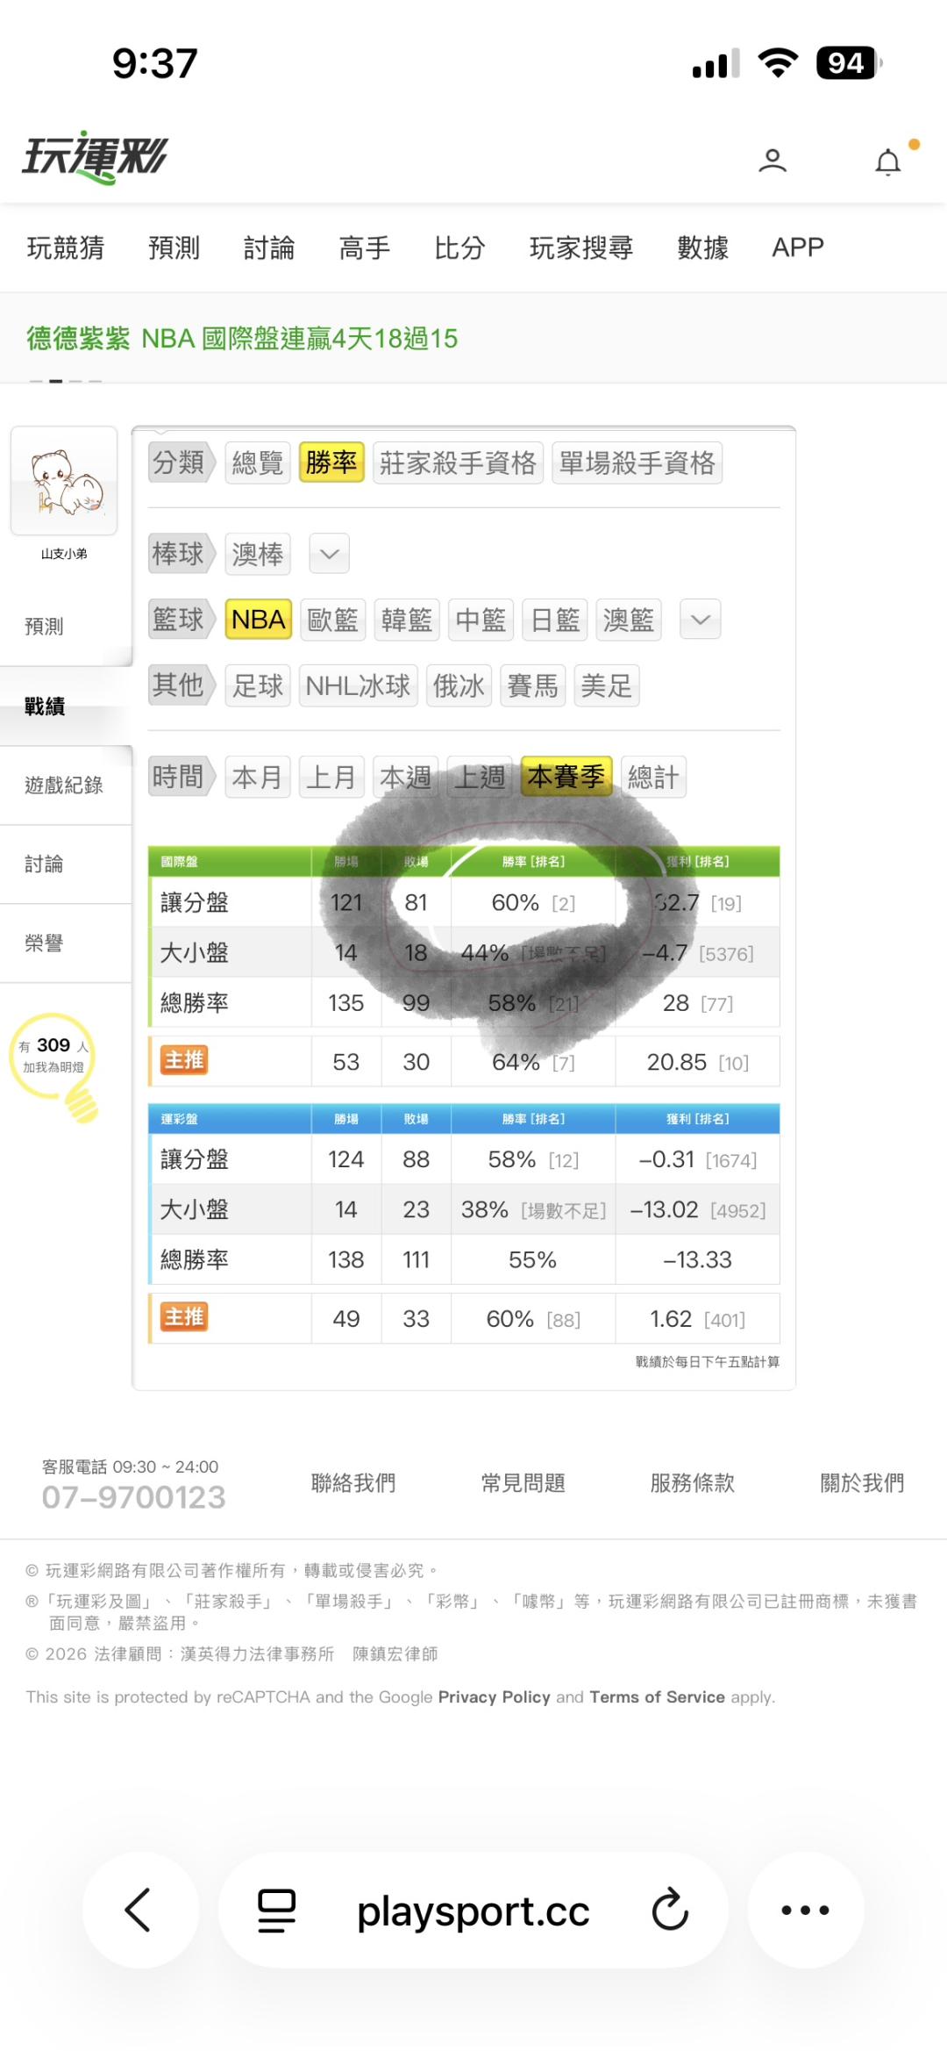The image size is (947, 2051).
Task: Tap the playsport.cc address field
Action: pyautogui.click(x=473, y=1911)
